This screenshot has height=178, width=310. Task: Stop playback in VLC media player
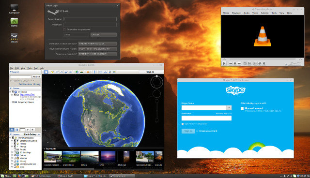[x=235, y=63]
